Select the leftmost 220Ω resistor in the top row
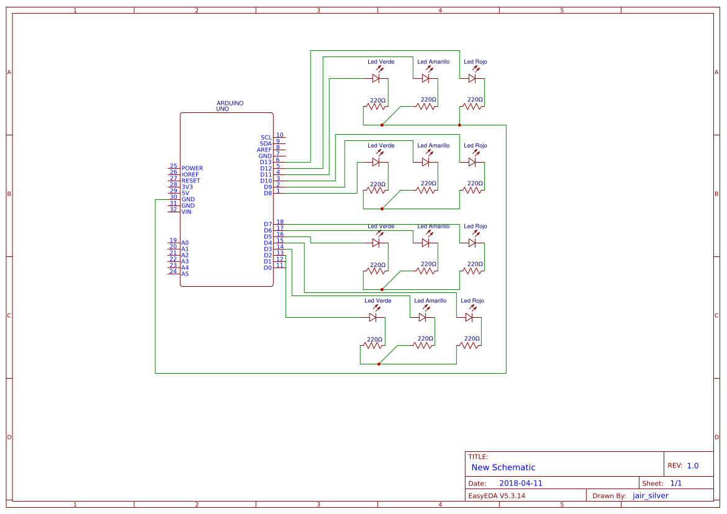The height and width of the screenshot is (514, 727). [376, 106]
